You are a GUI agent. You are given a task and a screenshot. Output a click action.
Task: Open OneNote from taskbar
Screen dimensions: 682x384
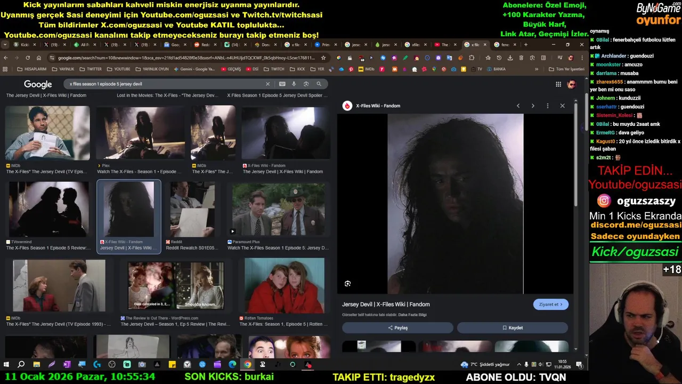click(67, 365)
